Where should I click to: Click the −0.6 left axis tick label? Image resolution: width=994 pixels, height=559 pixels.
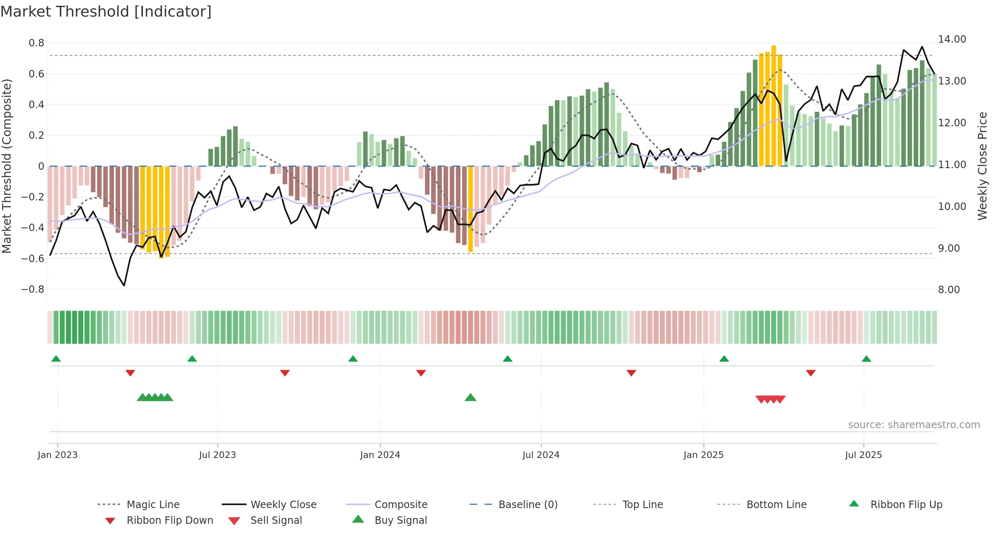pos(33,259)
